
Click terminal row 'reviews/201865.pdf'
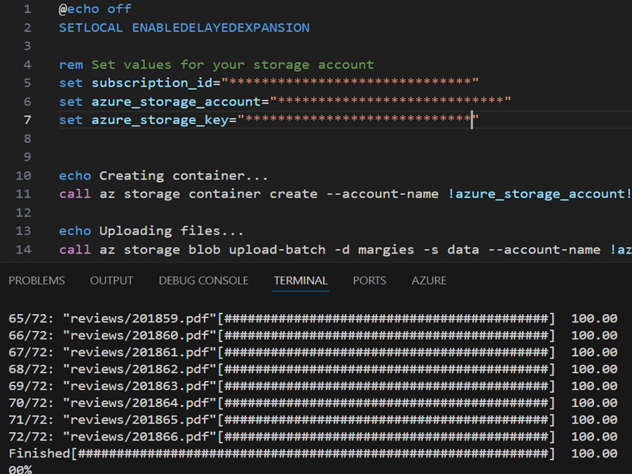(x=313, y=420)
